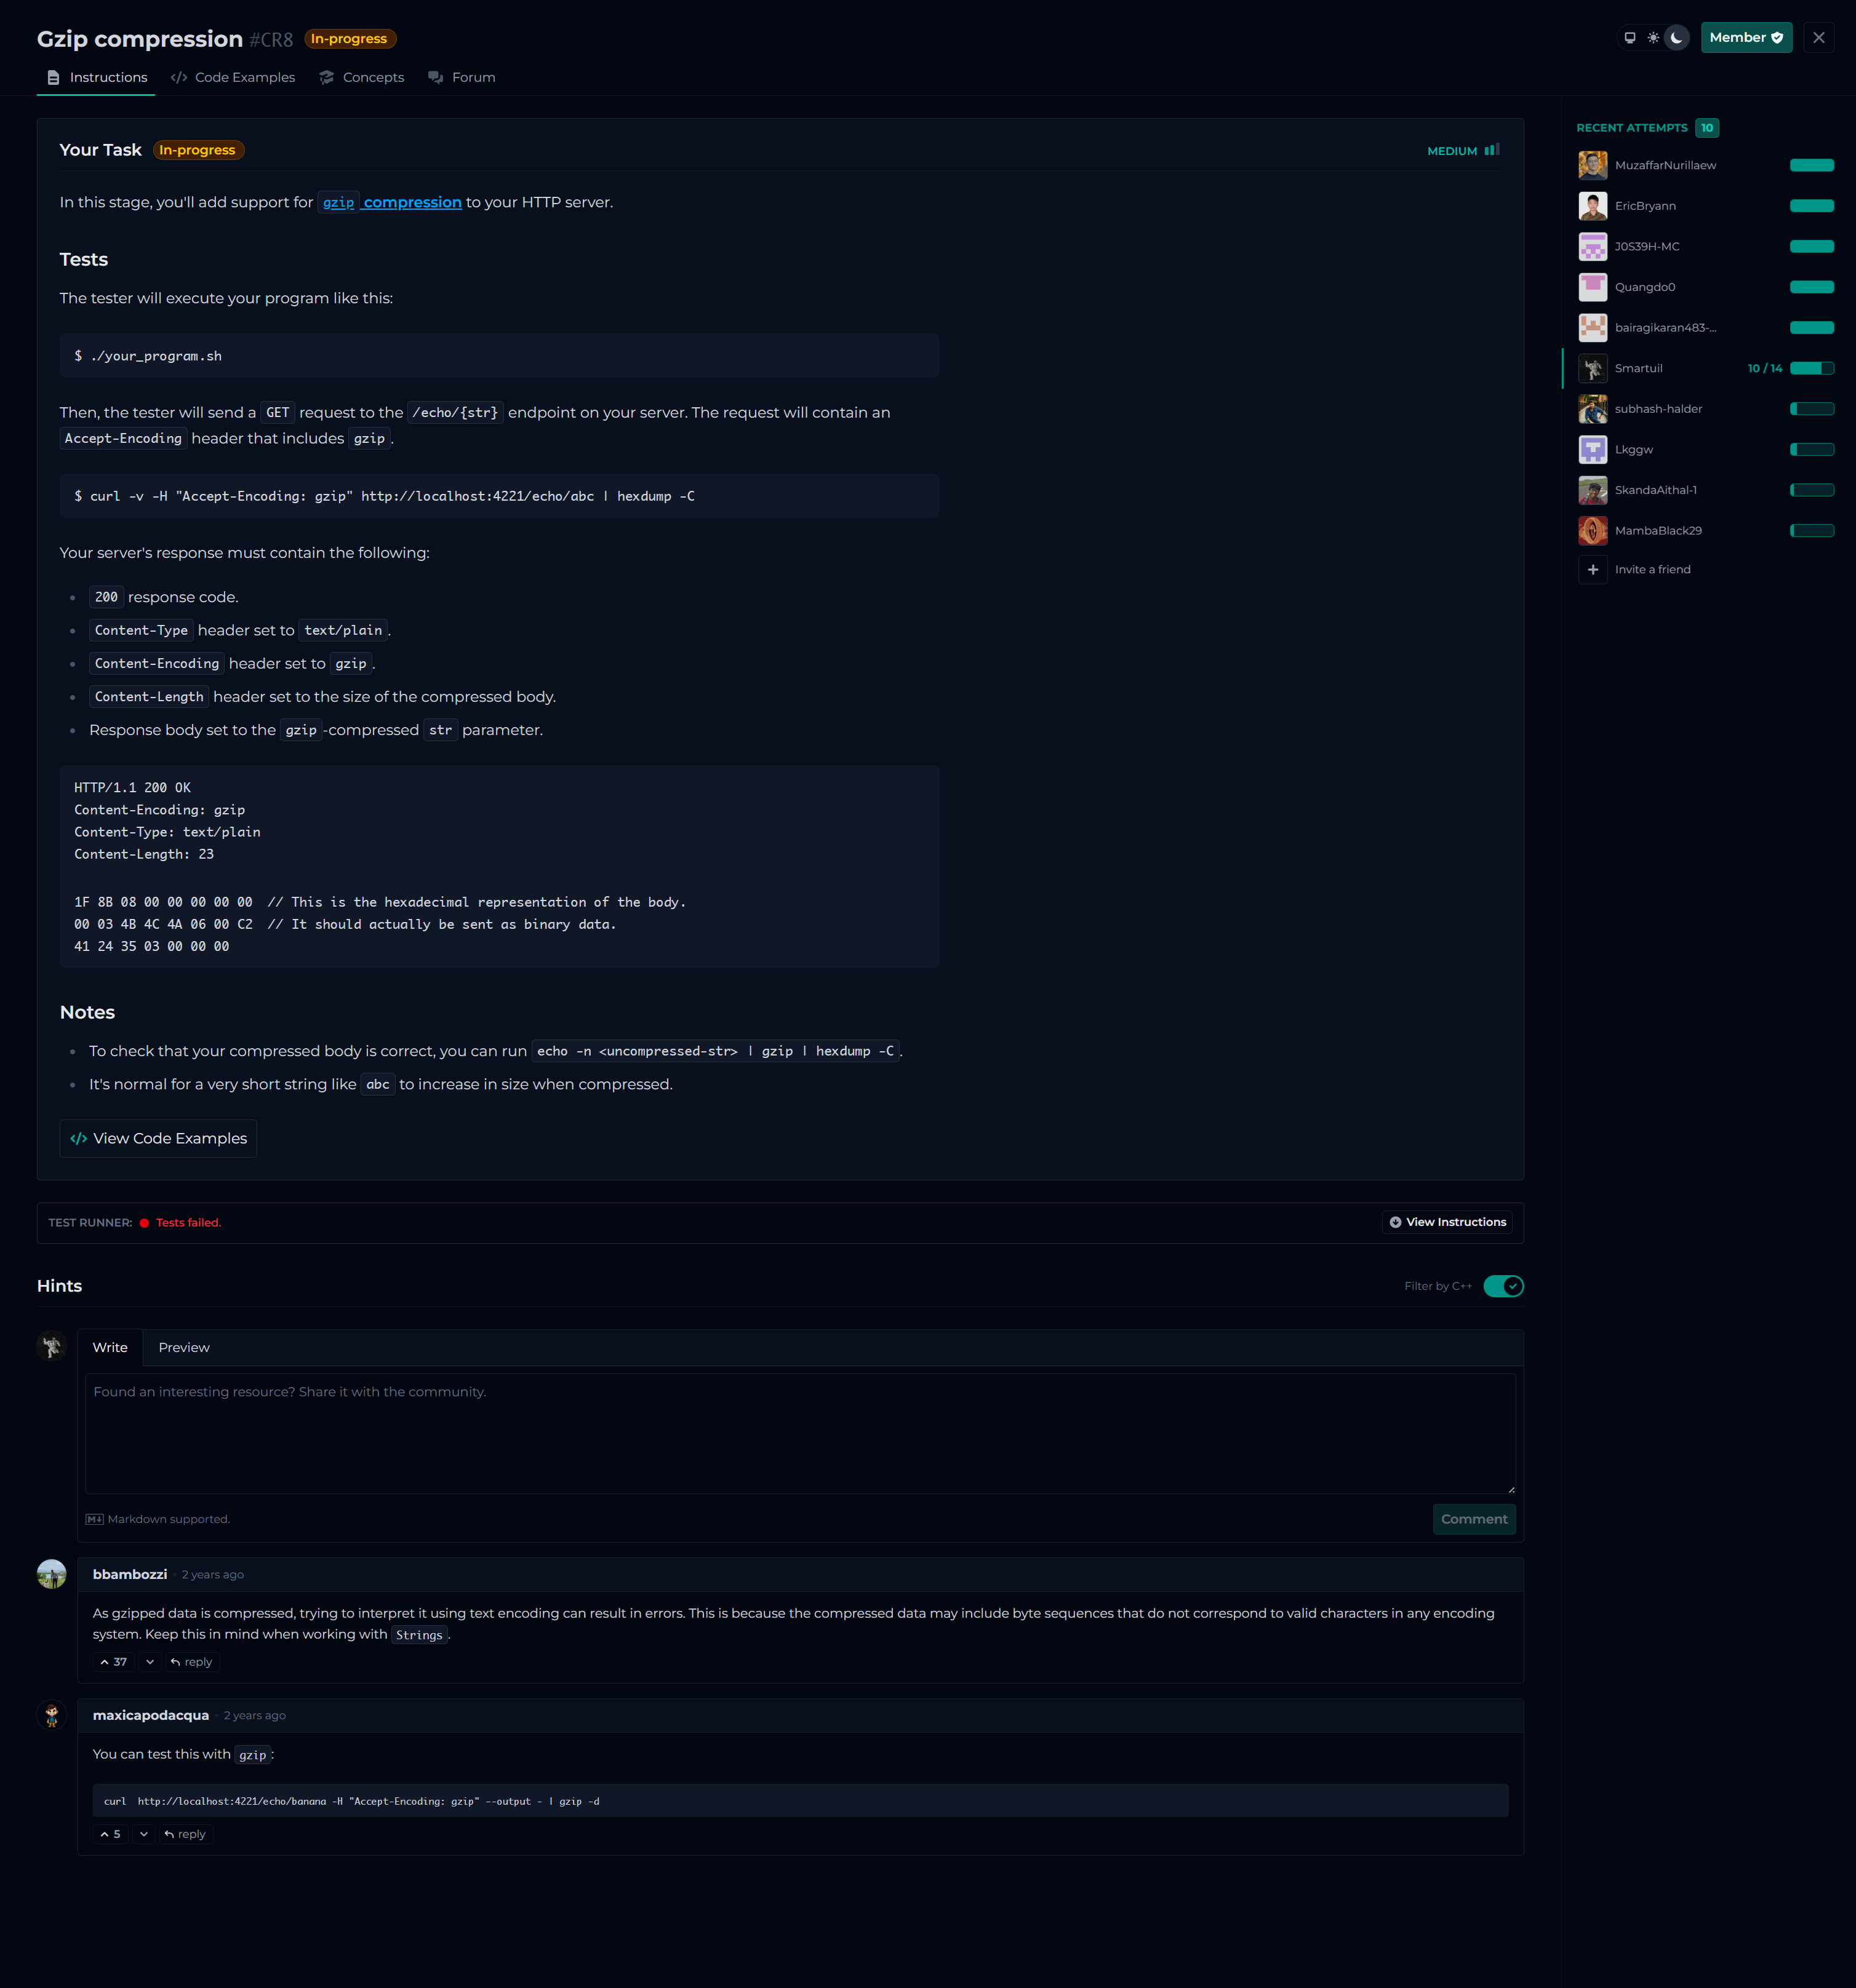Open the Forum tab
The width and height of the screenshot is (1856, 1988).
tap(462, 77)
